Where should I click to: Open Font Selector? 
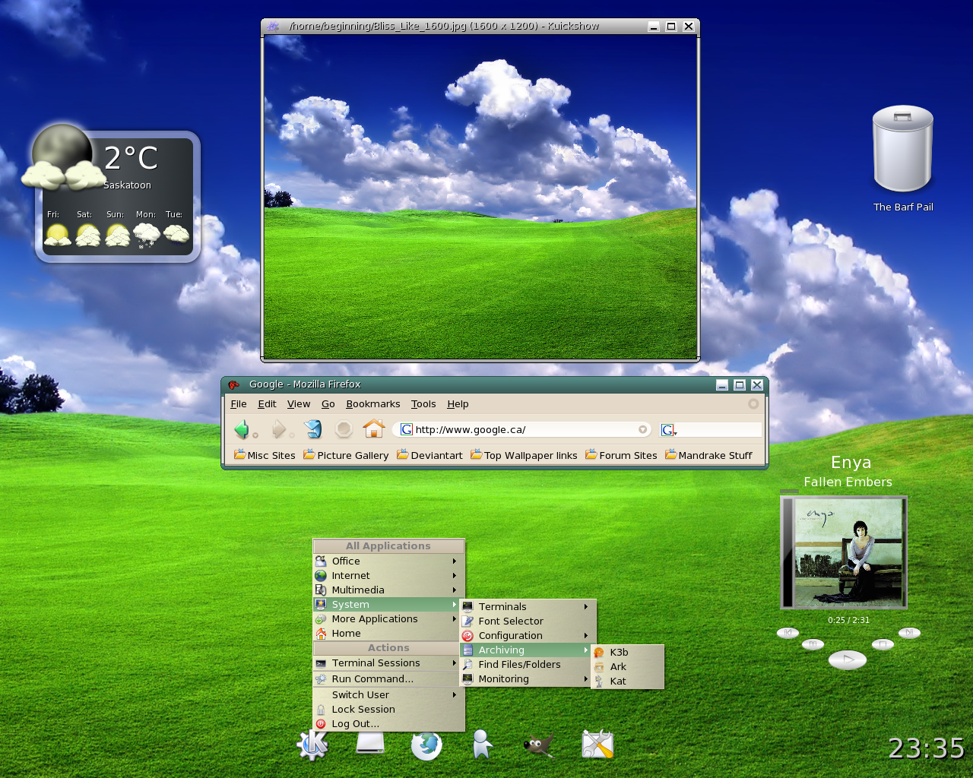click(x=528, y=621)
